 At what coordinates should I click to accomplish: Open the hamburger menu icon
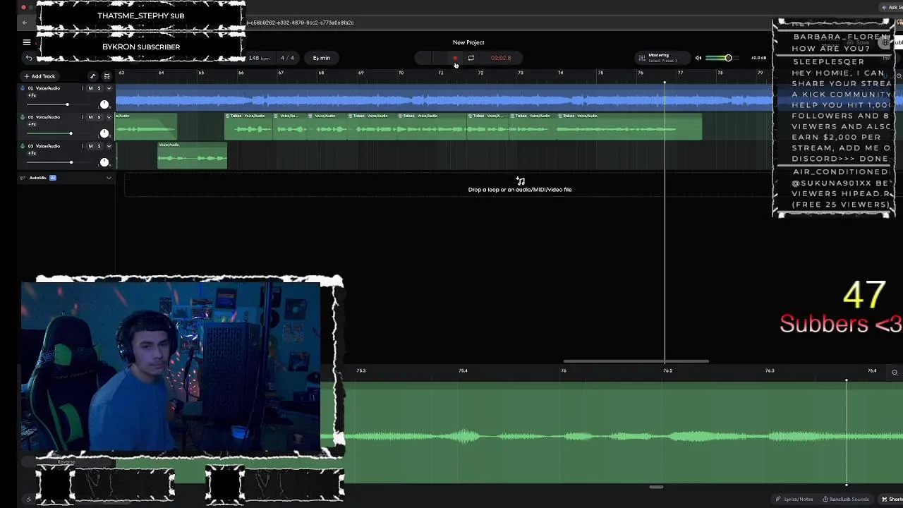[26, 42]
